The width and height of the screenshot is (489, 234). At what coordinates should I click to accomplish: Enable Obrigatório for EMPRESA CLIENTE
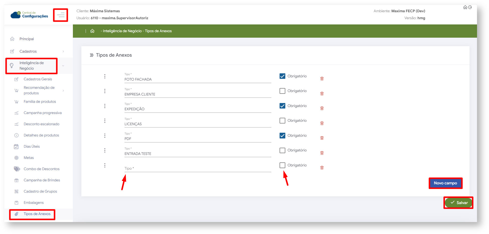(282, 91)
